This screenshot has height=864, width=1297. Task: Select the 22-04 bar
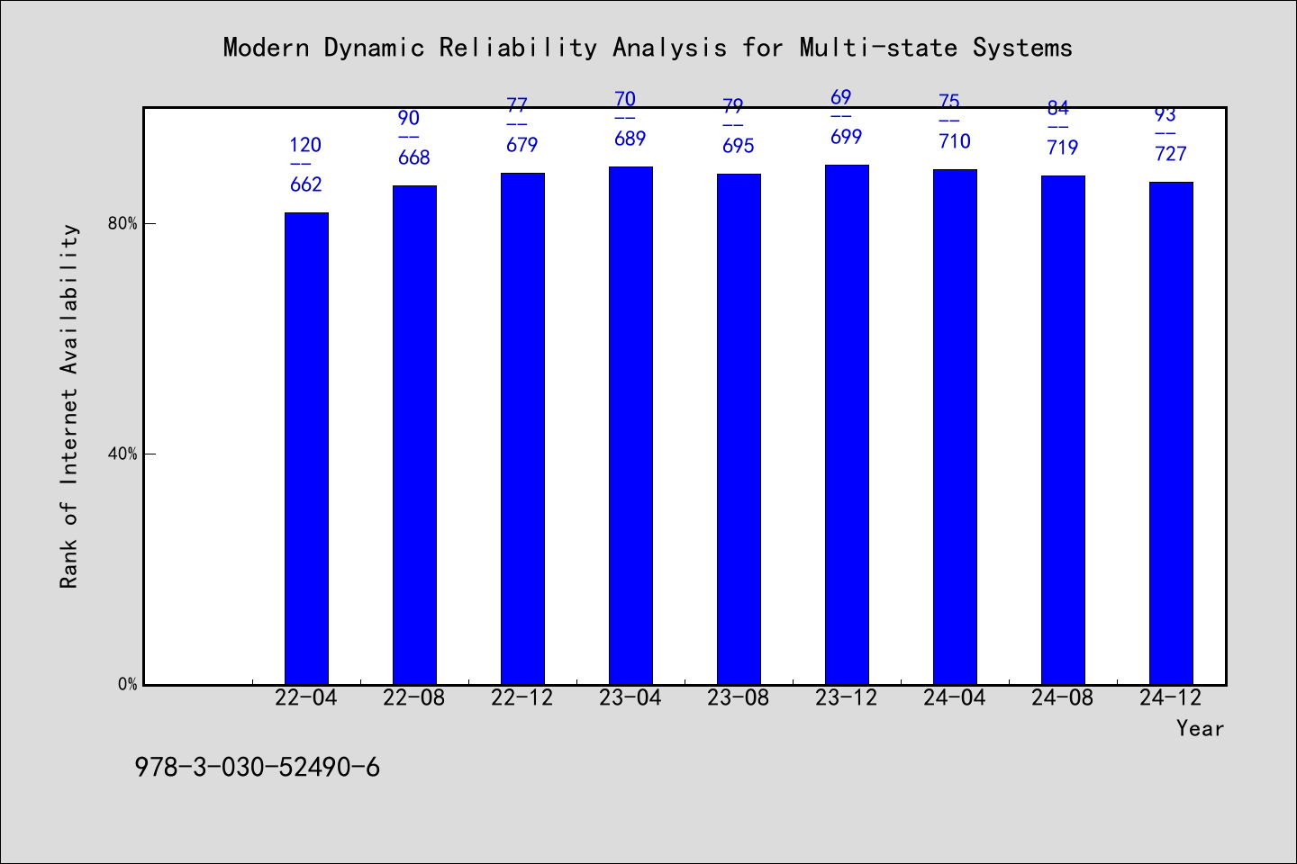pyautogui.click(x=306, y=448)
